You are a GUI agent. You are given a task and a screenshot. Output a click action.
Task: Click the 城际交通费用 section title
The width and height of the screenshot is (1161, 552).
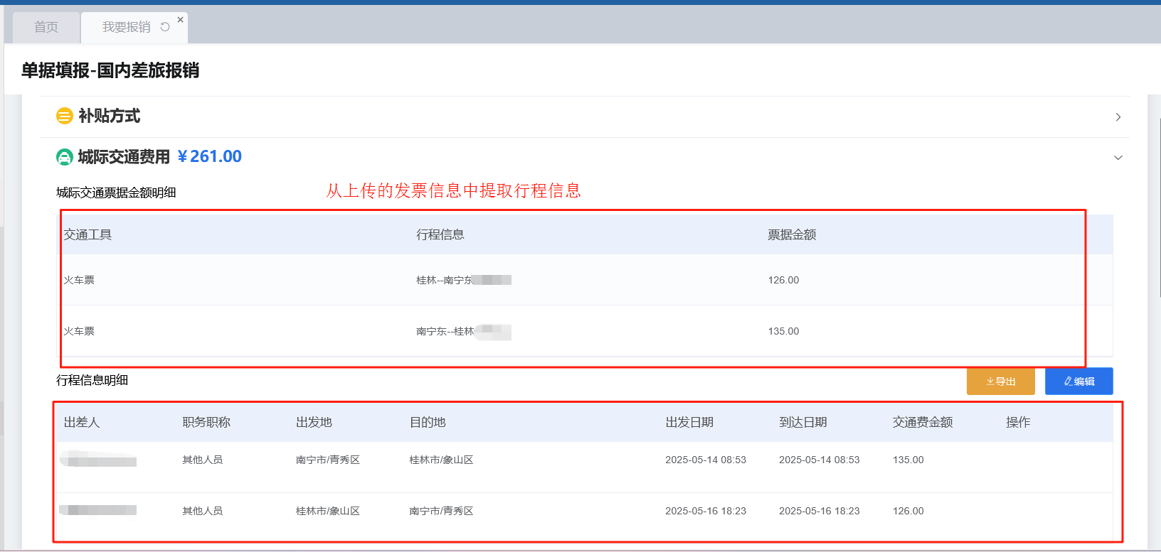tap(124, 157)
